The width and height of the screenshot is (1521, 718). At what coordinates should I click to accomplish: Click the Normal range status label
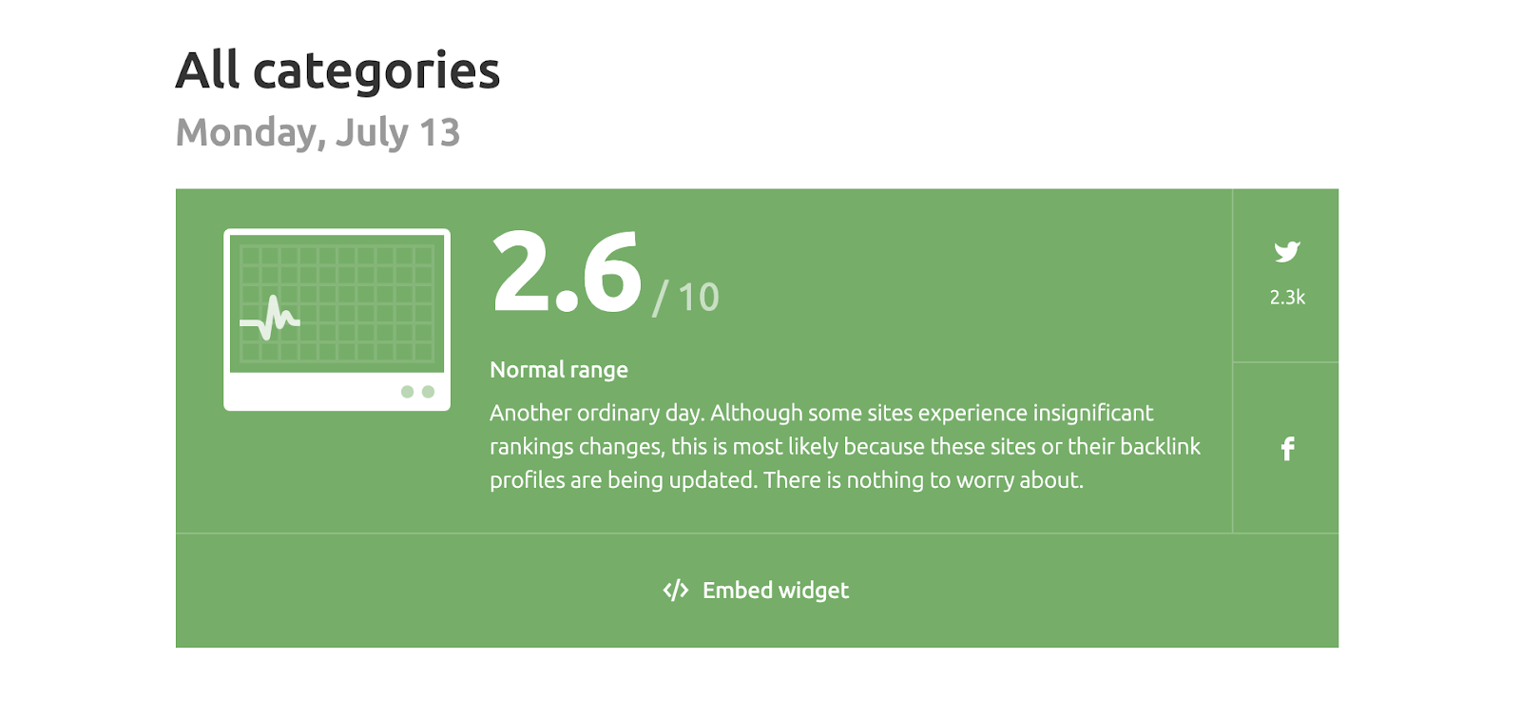[x=559, y=370]
